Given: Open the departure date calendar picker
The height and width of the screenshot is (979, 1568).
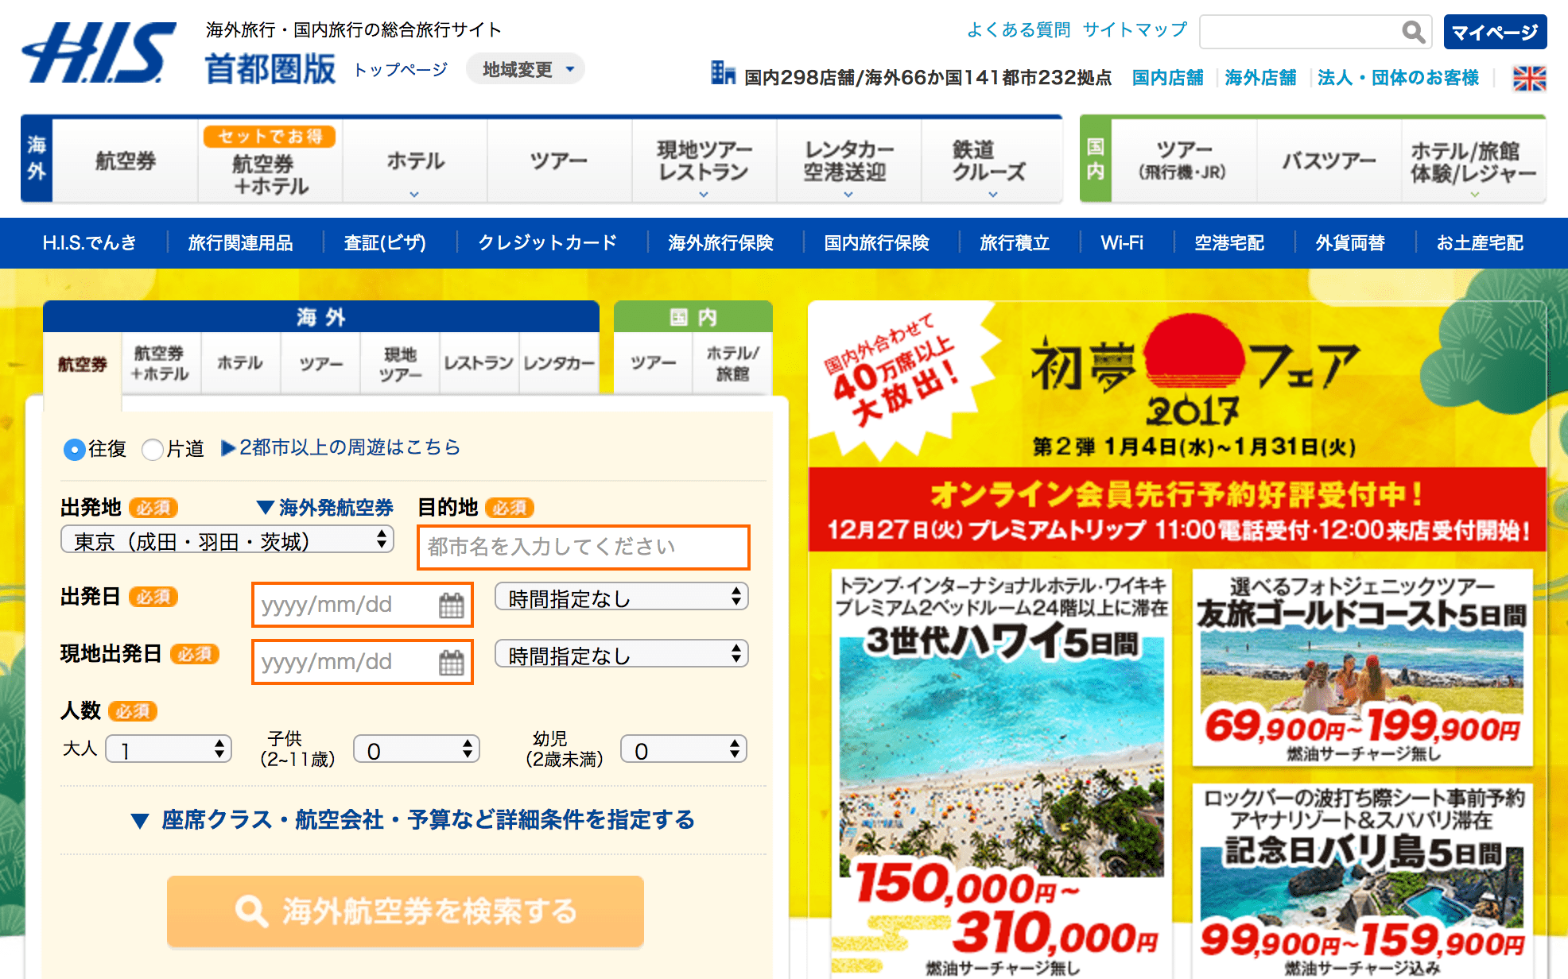Looking at the screenshot, I should tap(452, 606).
